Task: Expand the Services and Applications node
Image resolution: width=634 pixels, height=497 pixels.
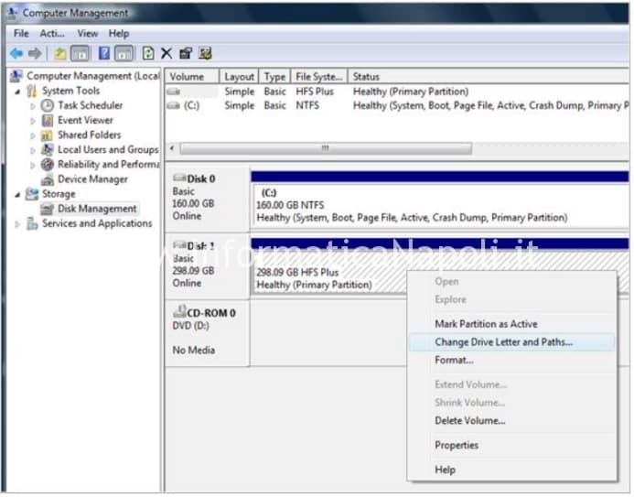Action: pyautogui.click(x=17, y=224)
